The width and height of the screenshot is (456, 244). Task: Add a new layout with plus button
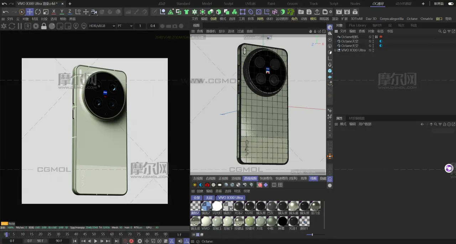coord(423,4)
